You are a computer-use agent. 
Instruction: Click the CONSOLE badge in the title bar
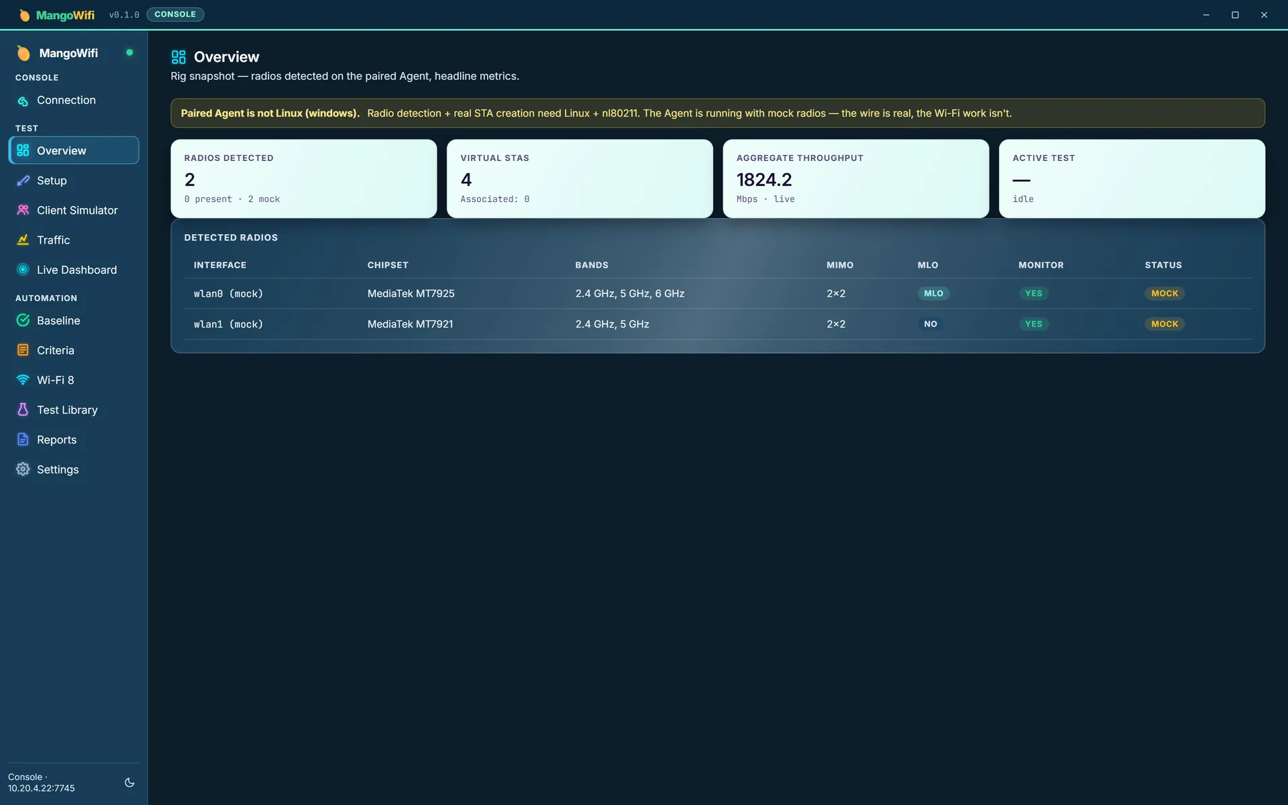pyautogui.click(x=175, y=14)
